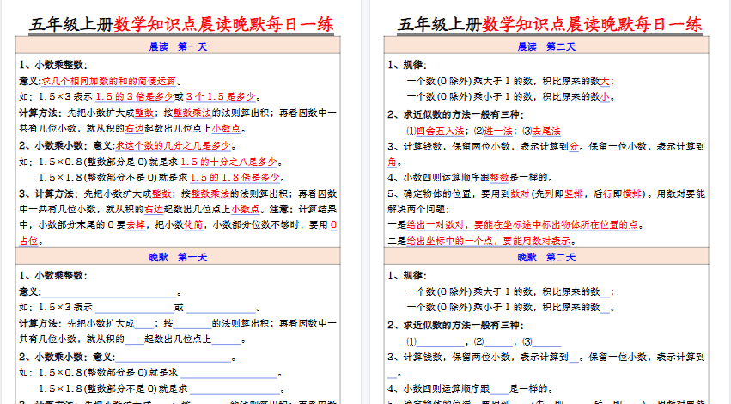Click the red word '数对' after 要用到
Viewport: 731px width, 404px height.
[520, 193]
